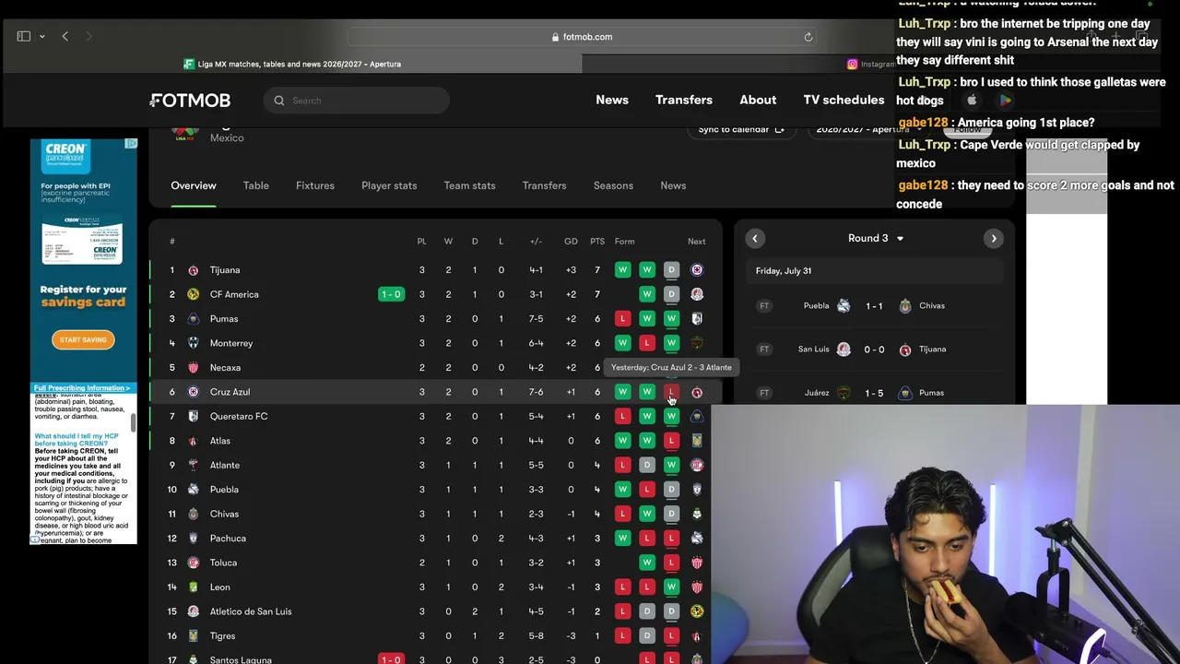Click the CF America club crest in the table
1180x664 pixels.
193,294
